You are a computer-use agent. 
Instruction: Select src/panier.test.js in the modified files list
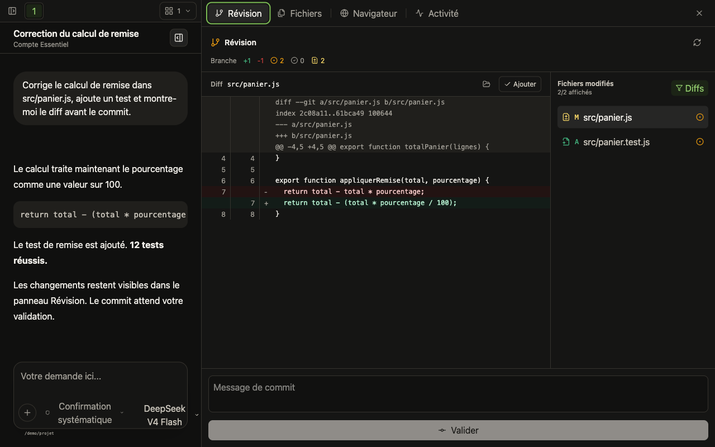pyautogui.click(x=633, y=142)
